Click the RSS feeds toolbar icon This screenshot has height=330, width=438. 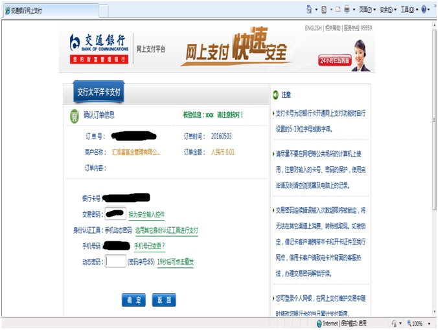coord(324,10)
